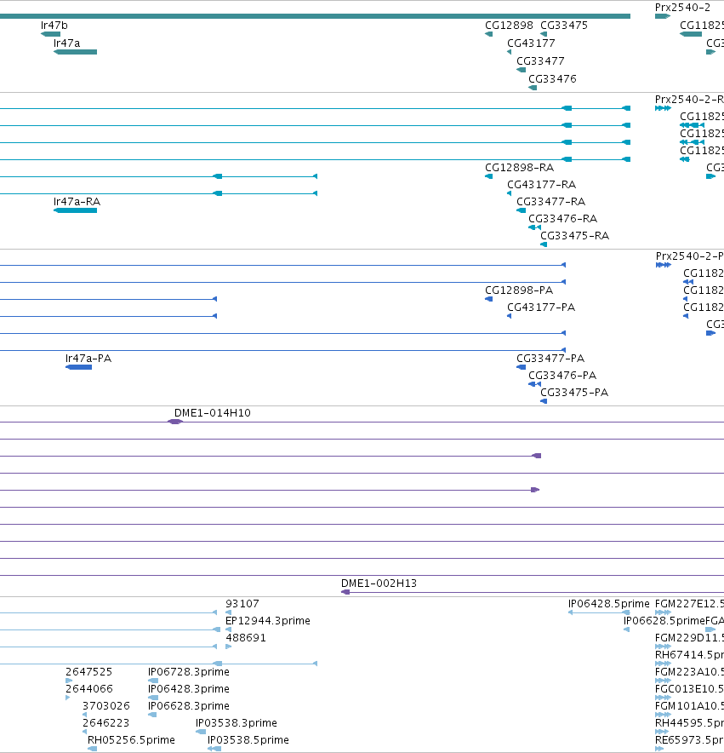This screenshot has height=753, width=724.
Task: Select the FGM227E12 EST label
Action: [689, 604]
